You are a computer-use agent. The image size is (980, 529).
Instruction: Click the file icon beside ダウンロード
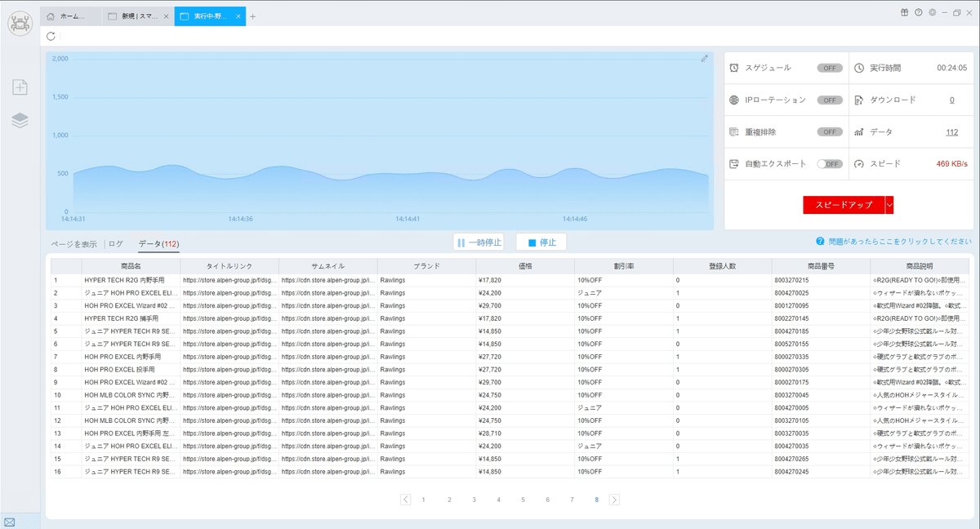click(859, 100)
